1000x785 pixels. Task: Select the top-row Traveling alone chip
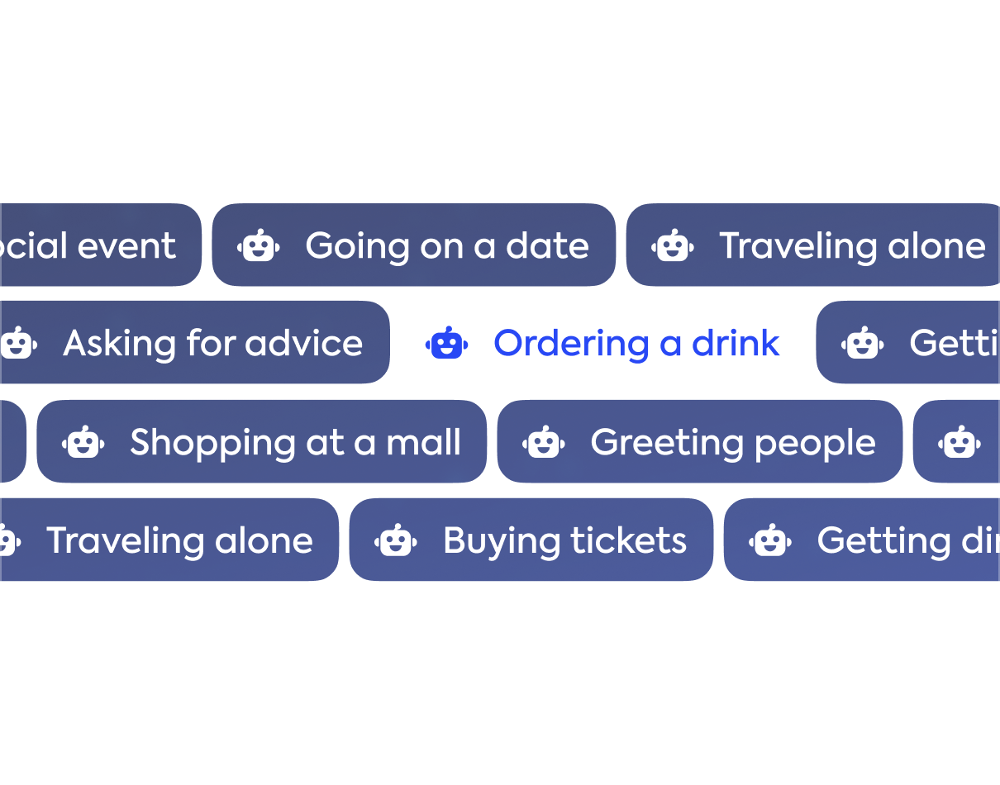coord(813,245)
